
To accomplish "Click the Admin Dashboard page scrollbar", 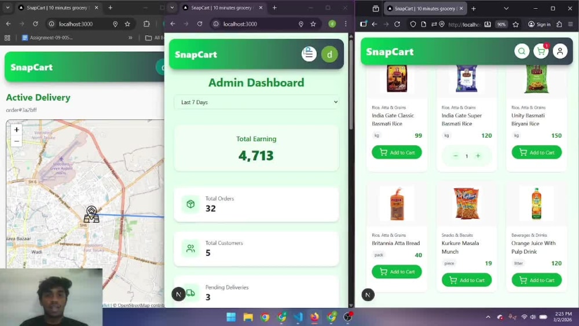I will [x=351, y=85].
